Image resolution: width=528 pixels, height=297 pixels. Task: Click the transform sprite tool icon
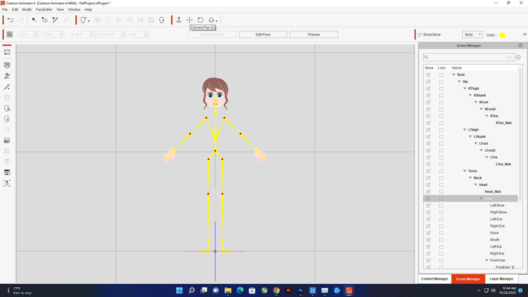tap(44, 20)
